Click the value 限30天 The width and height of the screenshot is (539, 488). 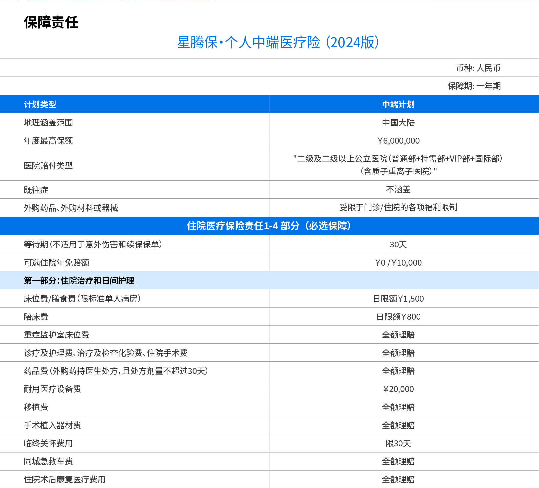[399, 443]
